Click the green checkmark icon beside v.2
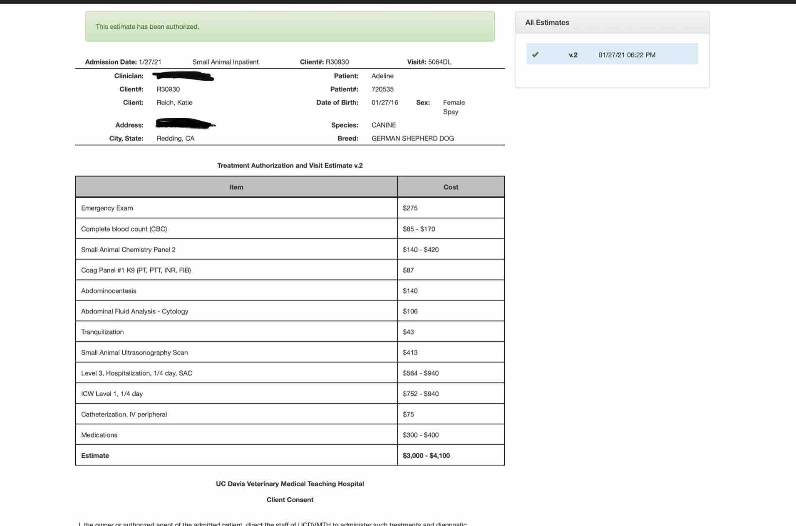This screenshot has width=796, height=526. [x=535, y=55]
